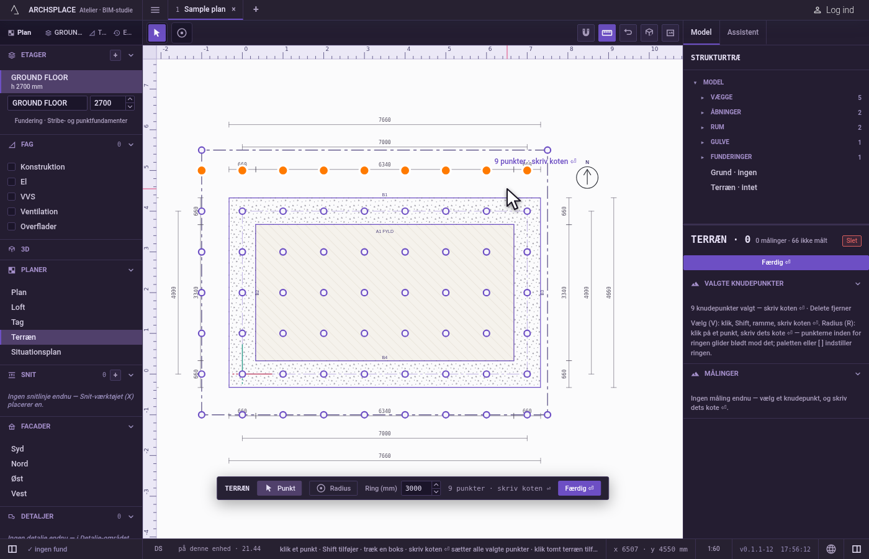
Task: Click the Ring (mm) input field
Action: [416, 488]
